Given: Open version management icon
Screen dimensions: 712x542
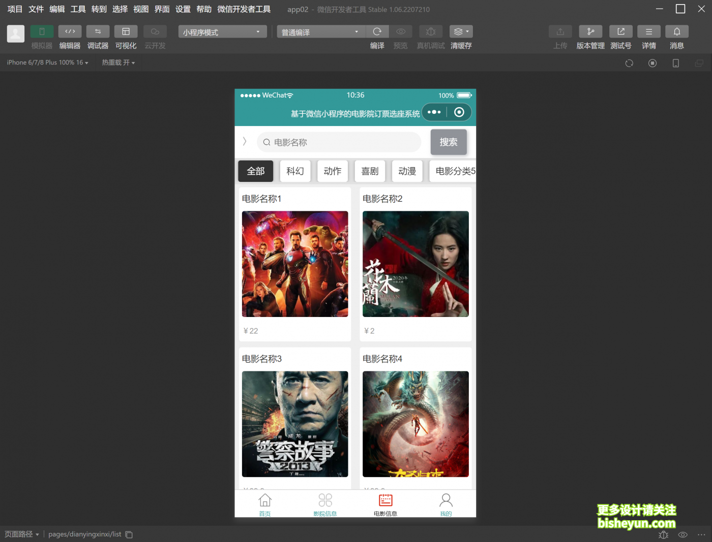Looking at the screenshot, I should (590, 31).
